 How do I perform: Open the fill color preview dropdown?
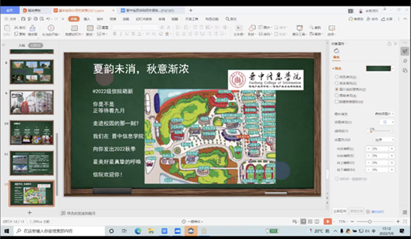click(x=393, y=69)
